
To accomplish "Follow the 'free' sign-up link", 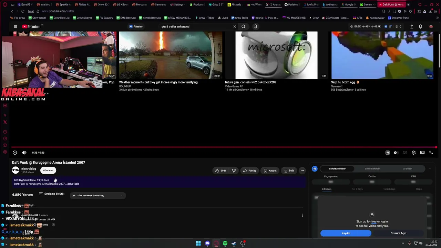I will (x=374, y=221).
